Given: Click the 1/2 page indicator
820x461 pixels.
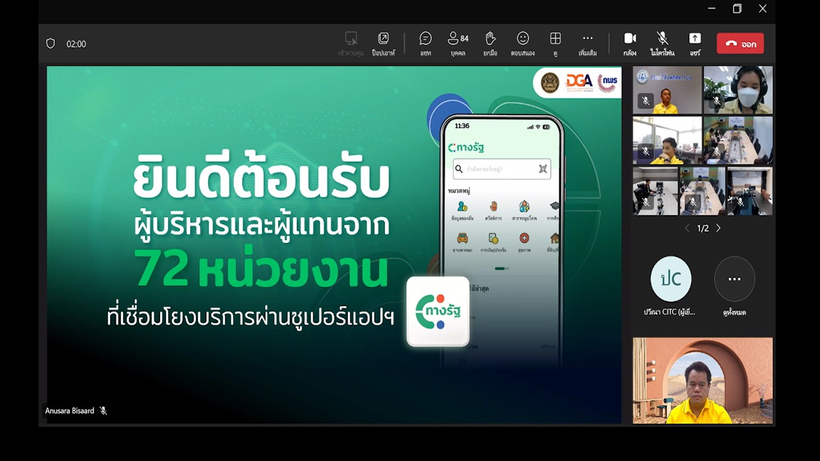Looking at the screenshot, I should (x=703, y=228).
